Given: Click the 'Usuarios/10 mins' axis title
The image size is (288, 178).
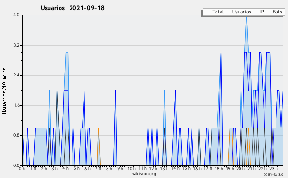Looking at the screenshot, I should tap(4, 91).
